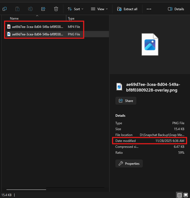Click the Size value 15.4 KB in details pane
Image resolution: width=190 pixels, height=198 pixels.
click(179, 129)
